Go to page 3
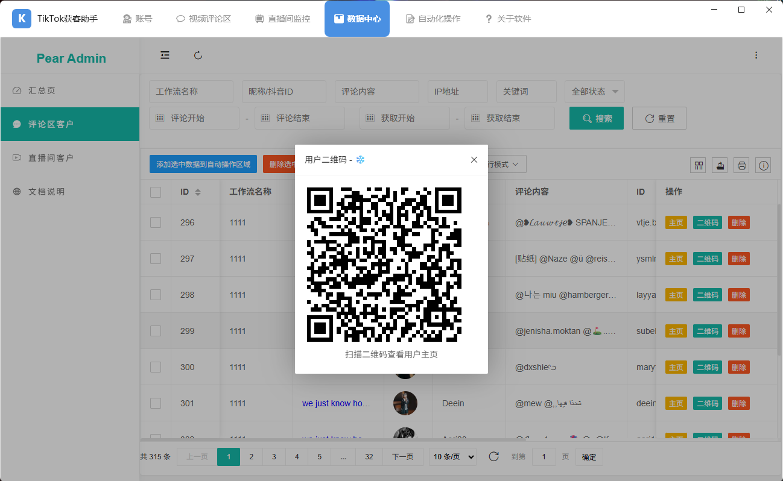The height and width of the screenshot is (481, 783). (274, 457)
